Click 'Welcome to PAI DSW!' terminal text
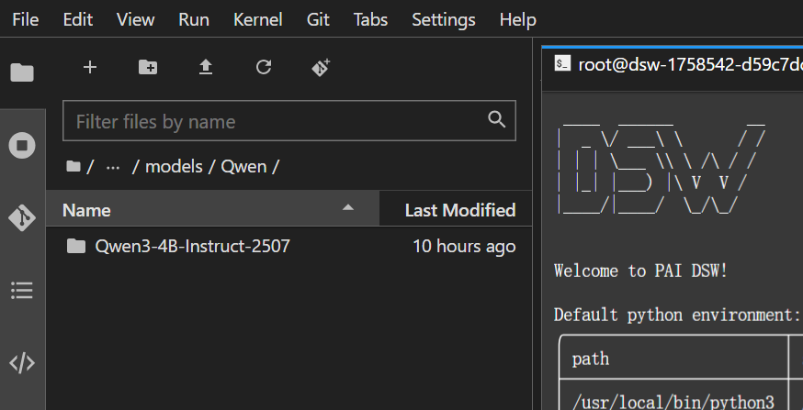This screenshot has height=410, width=803. click(x=640, y=271)
